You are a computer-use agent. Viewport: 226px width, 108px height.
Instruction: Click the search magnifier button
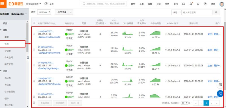tap(216, 12)
